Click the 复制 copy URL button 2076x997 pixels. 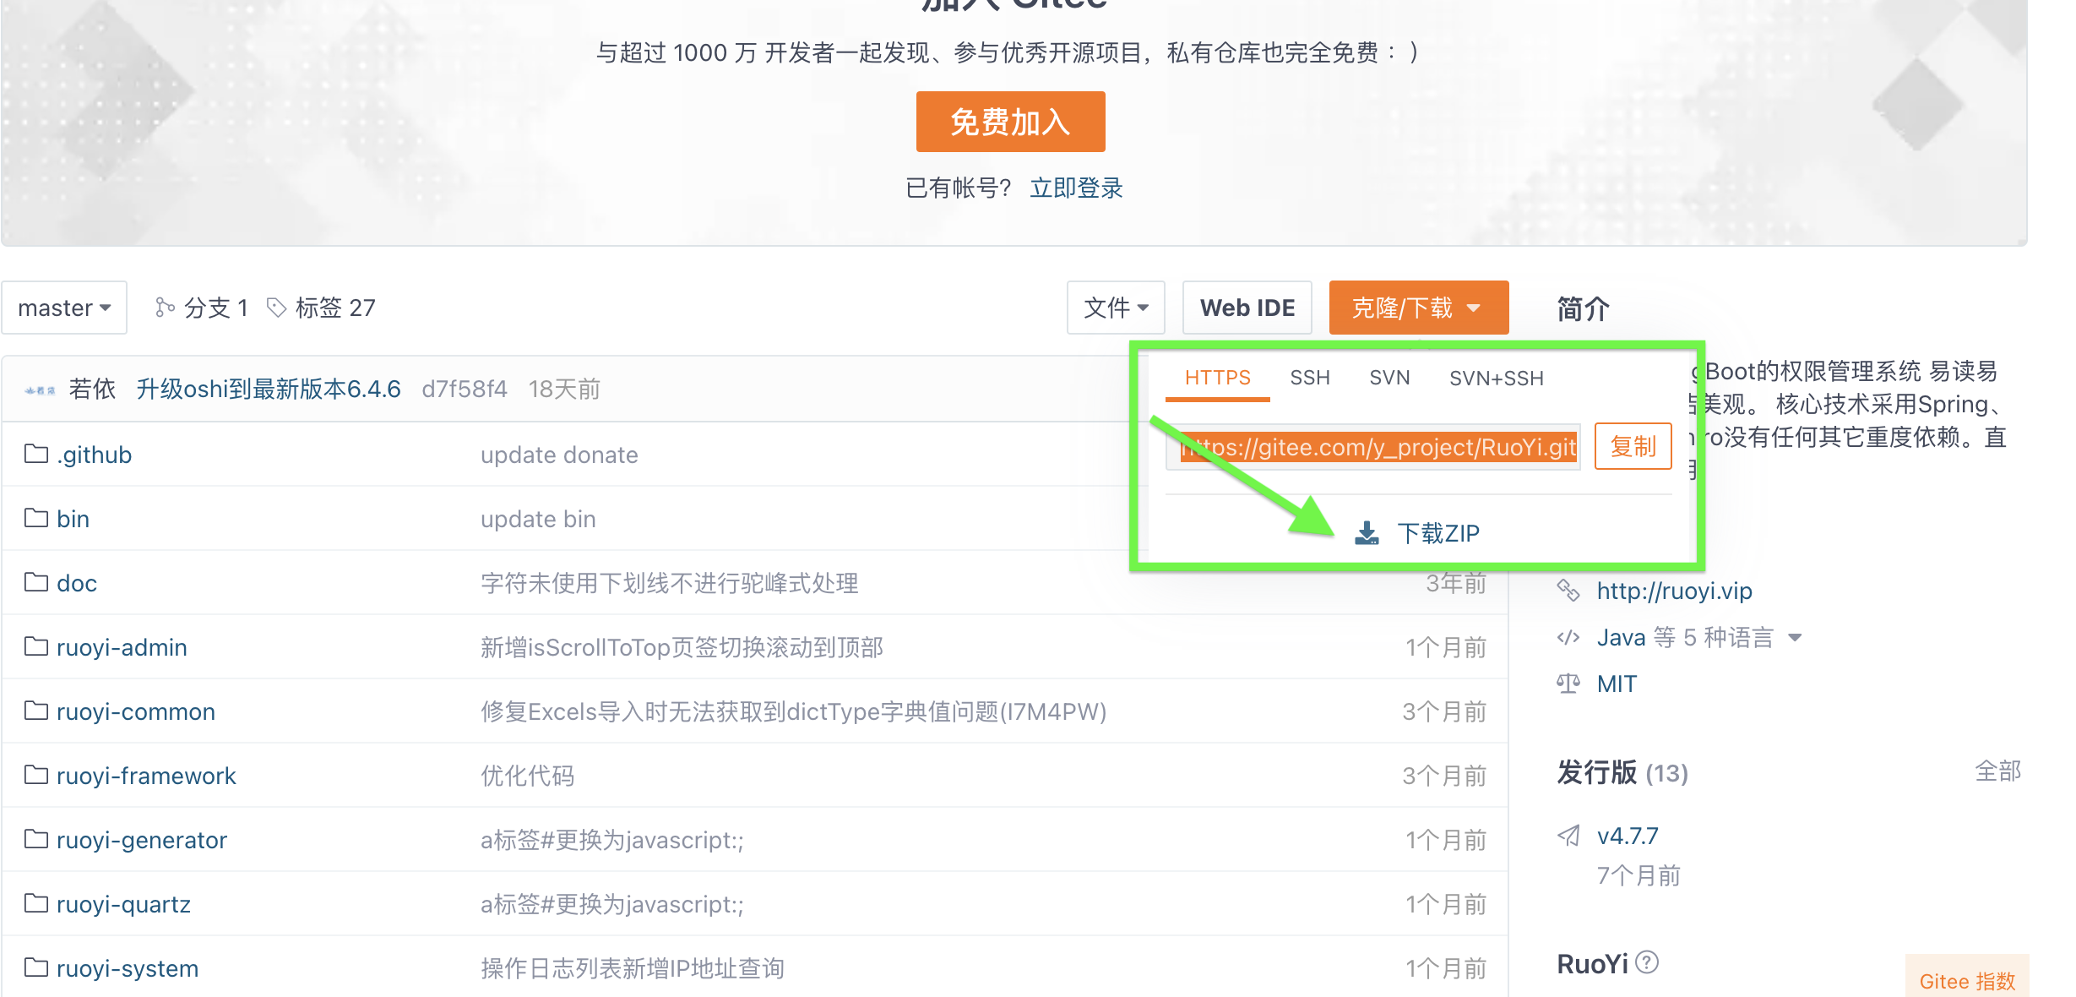click(1633, 446)
